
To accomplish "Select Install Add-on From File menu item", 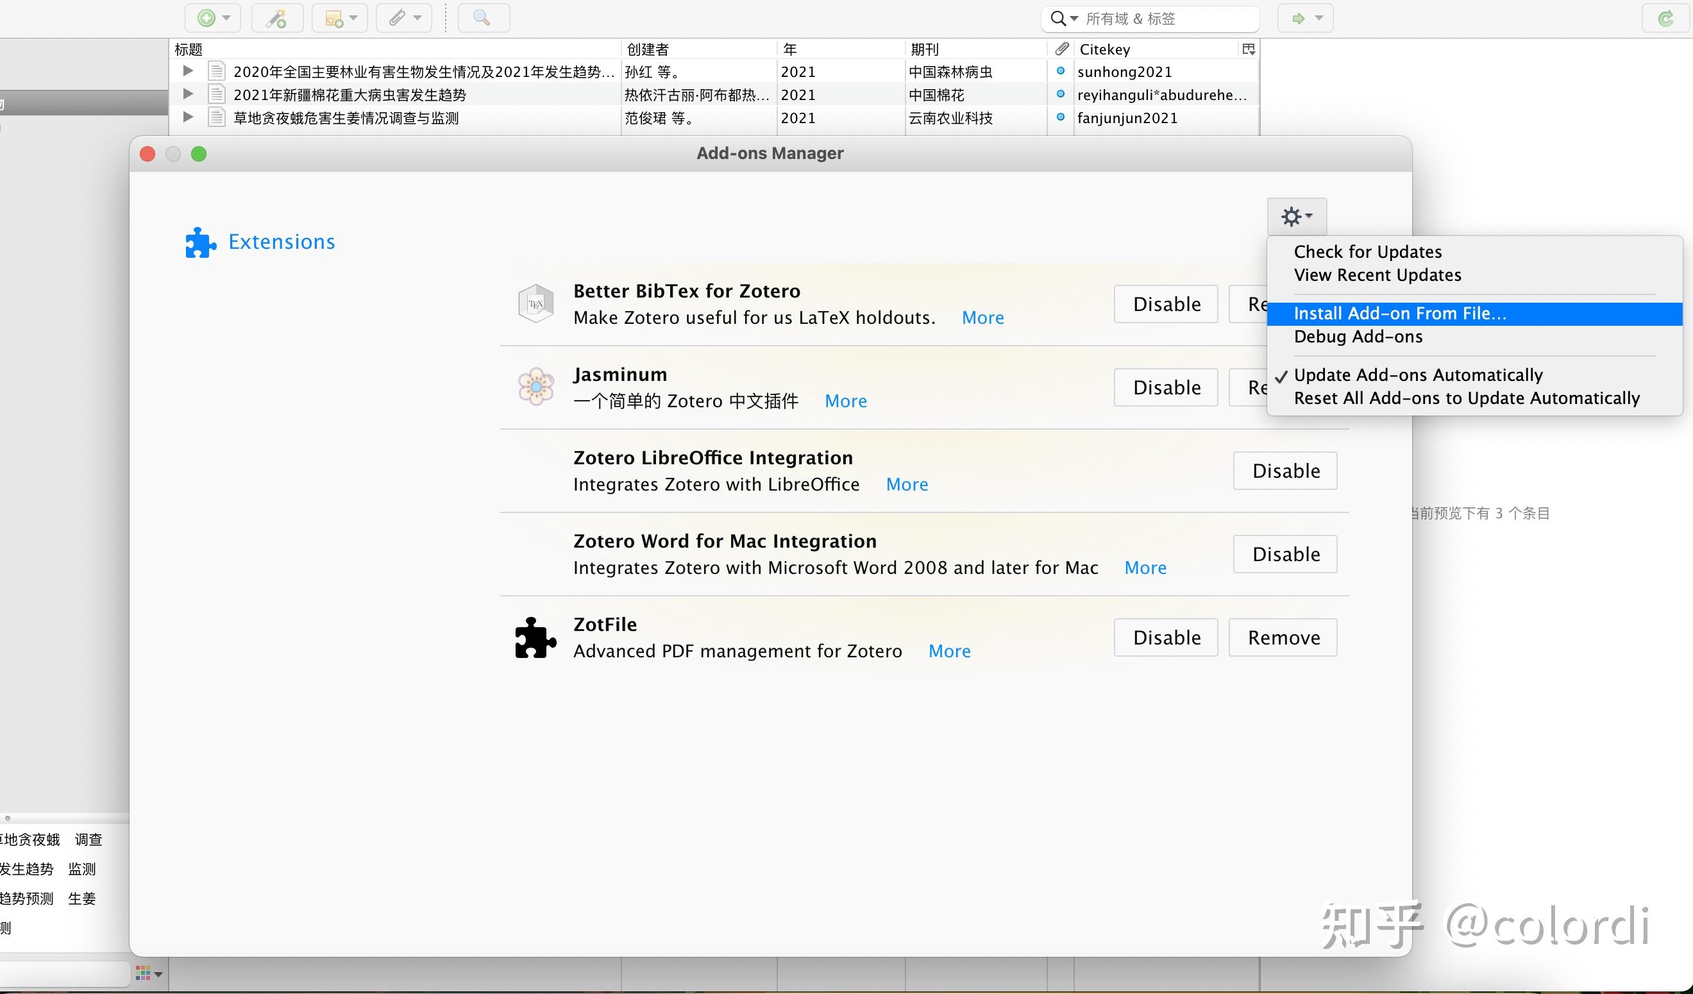I will click(x=1400, y=314).
